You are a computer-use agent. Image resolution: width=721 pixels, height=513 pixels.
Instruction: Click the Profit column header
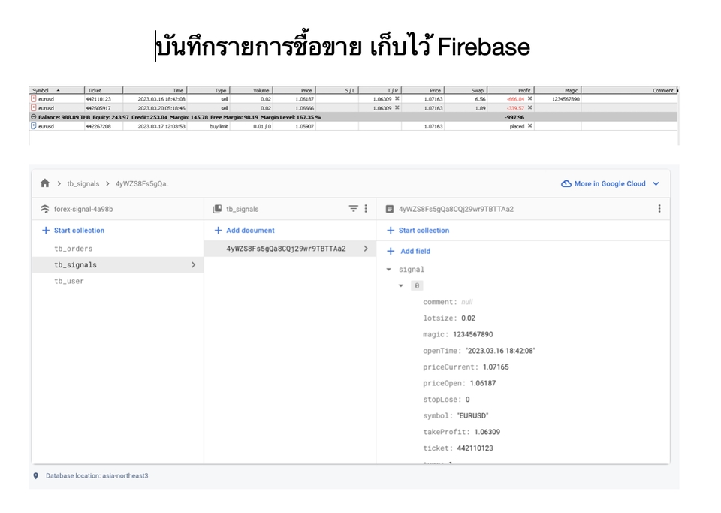coord(511,91)
